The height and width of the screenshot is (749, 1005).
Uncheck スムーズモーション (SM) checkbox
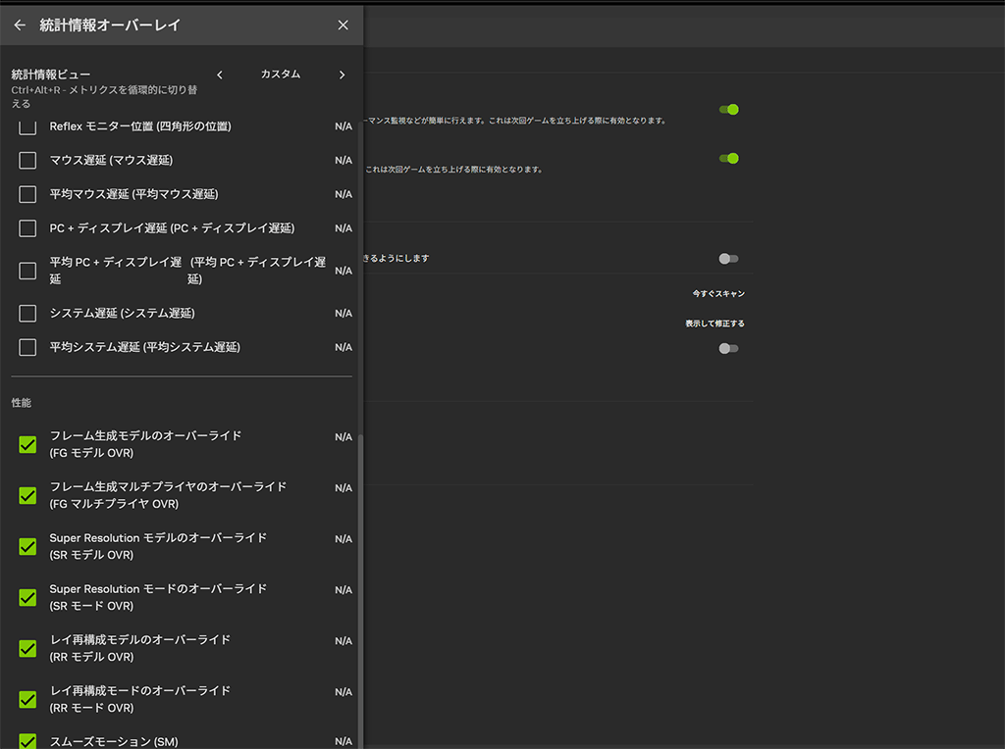(27, 741)
